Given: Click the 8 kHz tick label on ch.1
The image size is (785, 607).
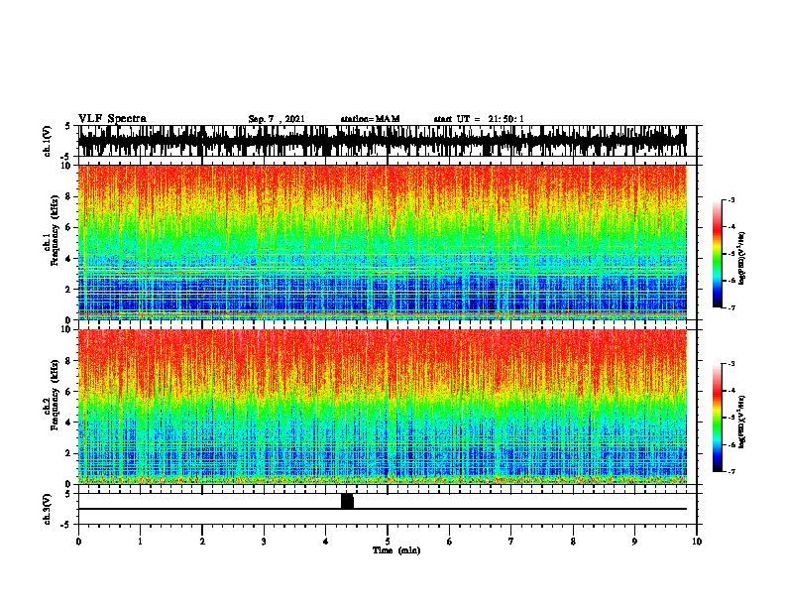Looking at the screenshot, I should coord(69,196).
